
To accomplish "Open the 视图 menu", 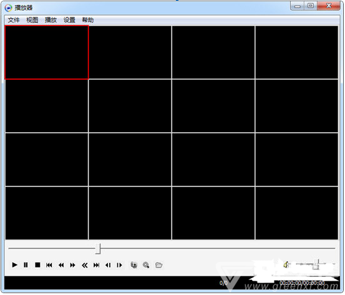I will click(x=32, y=20).
